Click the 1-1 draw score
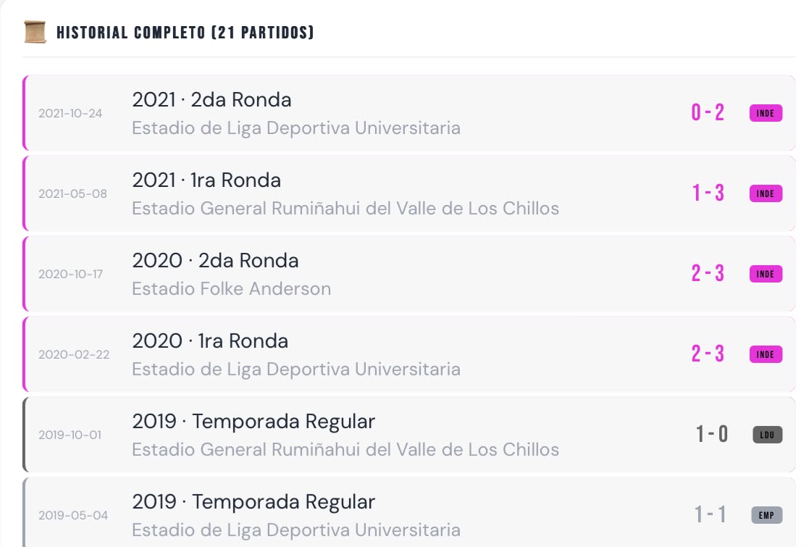 click(x=711, y=514)
